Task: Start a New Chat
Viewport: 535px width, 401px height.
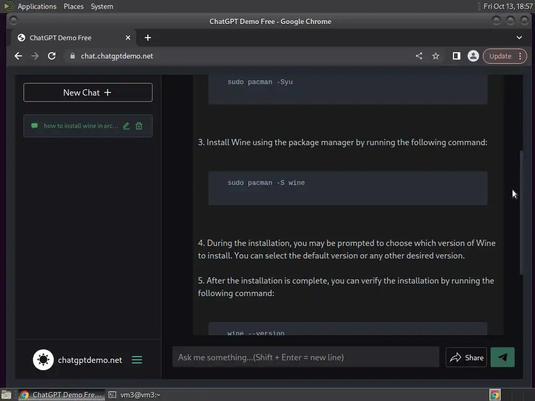Action: tap(88, 92)
